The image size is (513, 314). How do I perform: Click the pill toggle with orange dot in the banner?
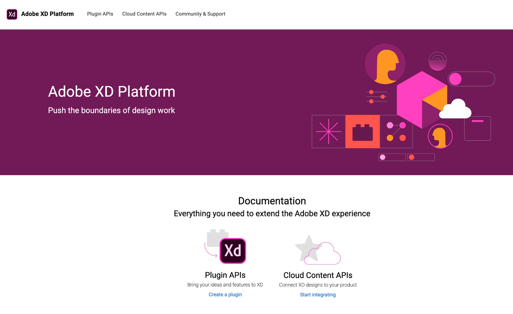pos(421,157)
